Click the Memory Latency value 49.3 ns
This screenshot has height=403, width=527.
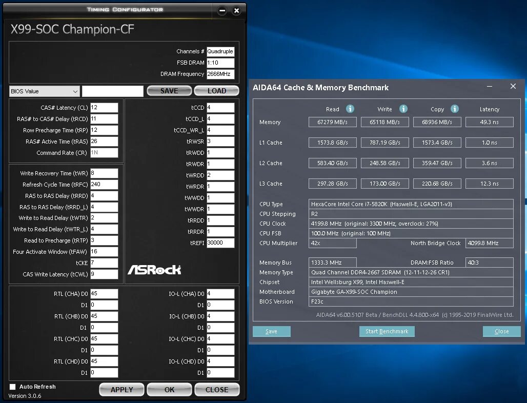[490, 122]
